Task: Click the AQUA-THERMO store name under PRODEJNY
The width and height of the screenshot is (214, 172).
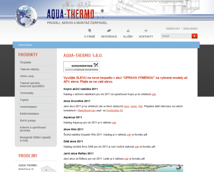Action: [x=28, y=165]
